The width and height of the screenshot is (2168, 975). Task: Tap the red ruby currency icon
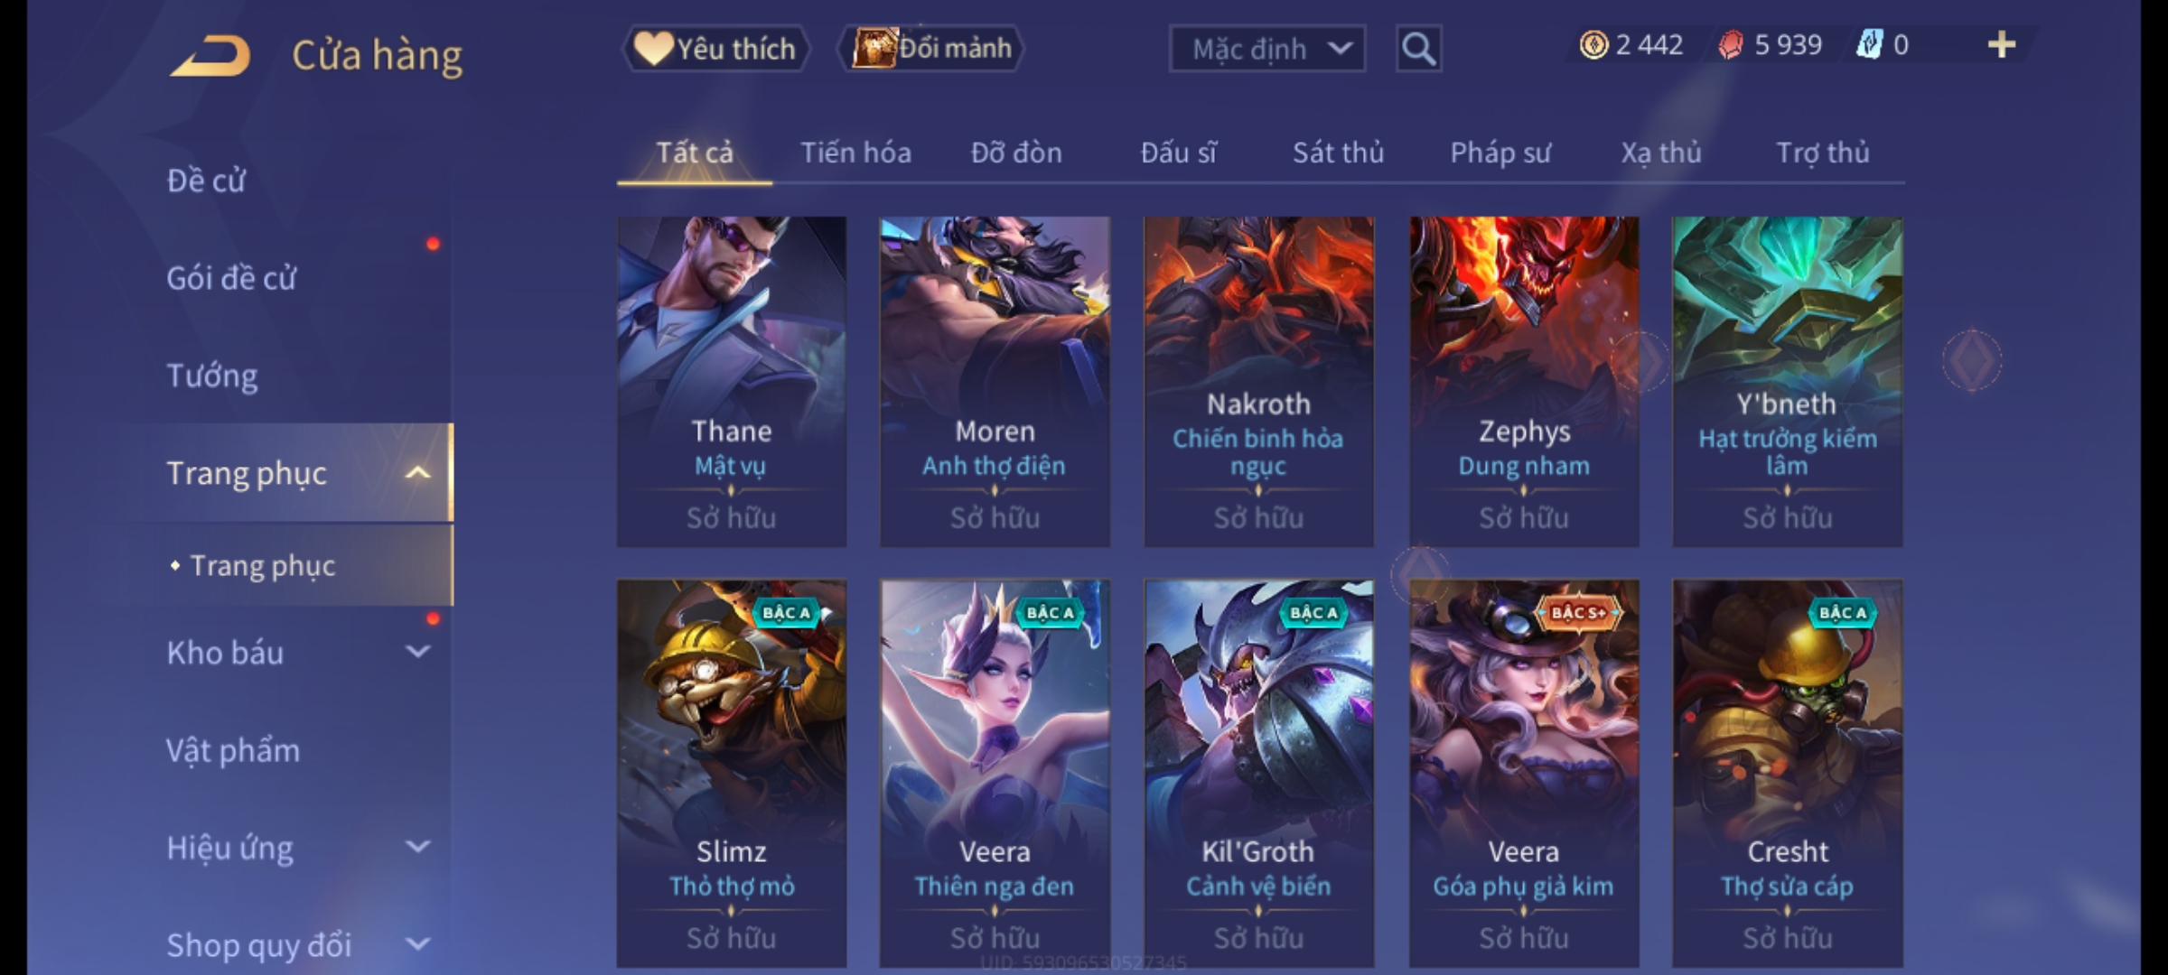pyautogui.click(x=1731, y=45)
